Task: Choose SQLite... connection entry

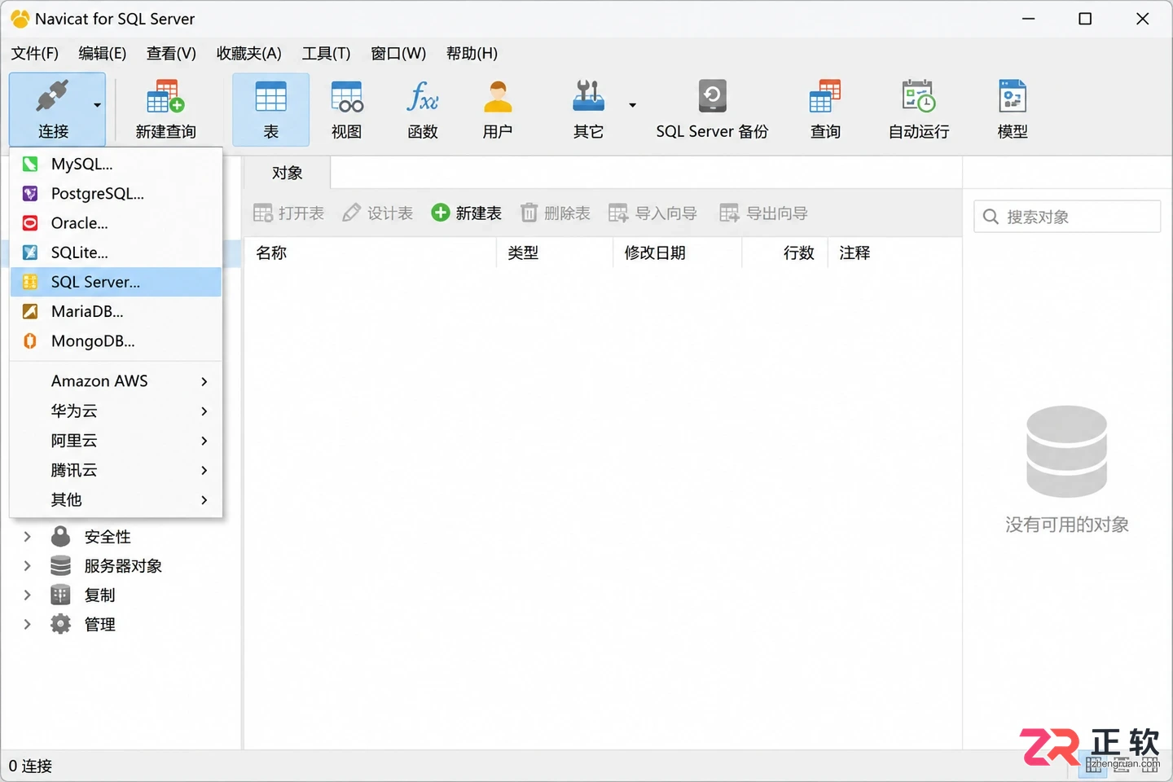Action: [116, 253]
